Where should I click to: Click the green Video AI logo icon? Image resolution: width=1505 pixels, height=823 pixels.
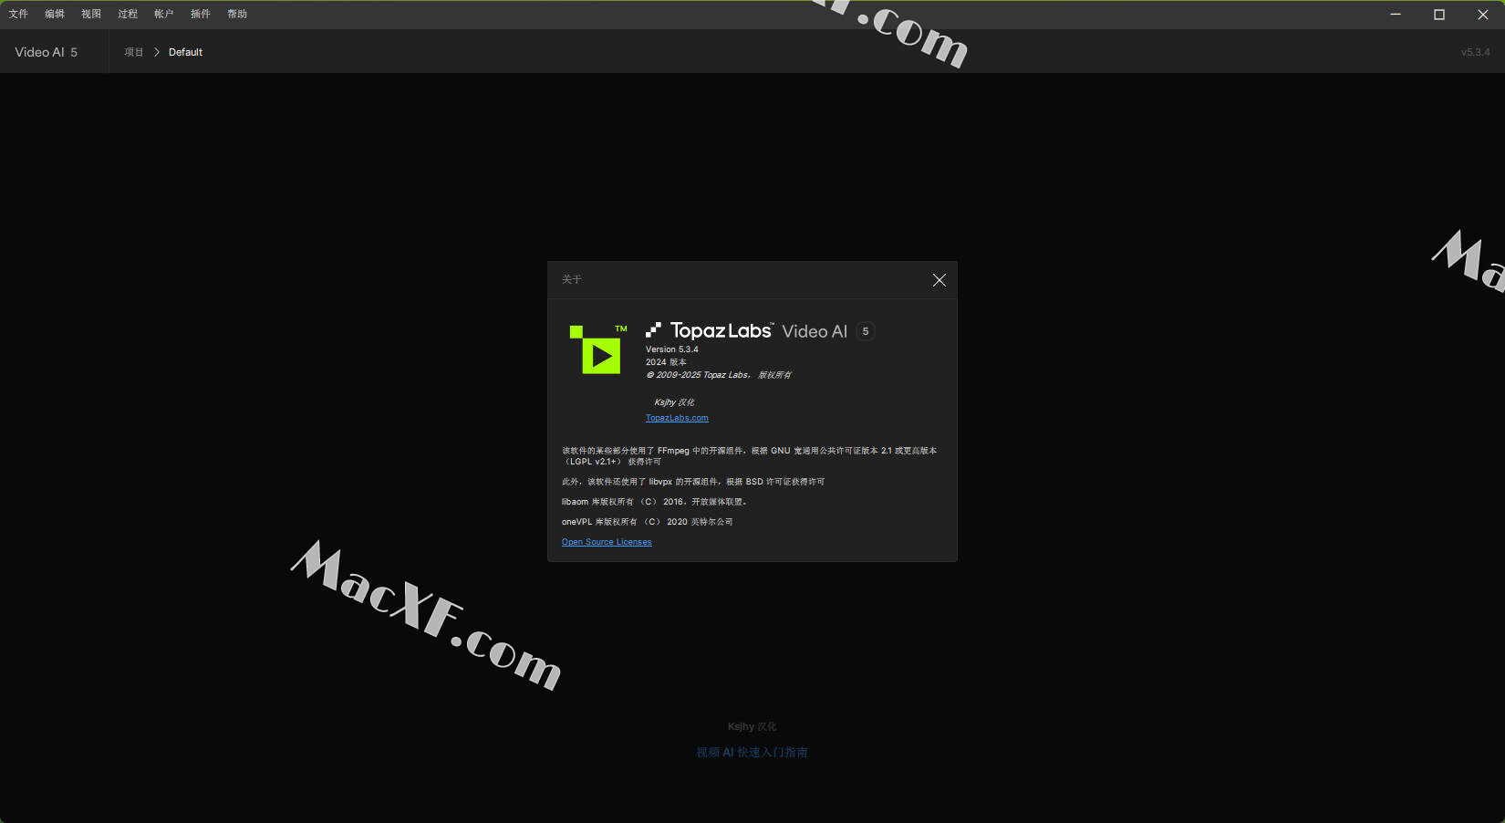tap(599, 349)
